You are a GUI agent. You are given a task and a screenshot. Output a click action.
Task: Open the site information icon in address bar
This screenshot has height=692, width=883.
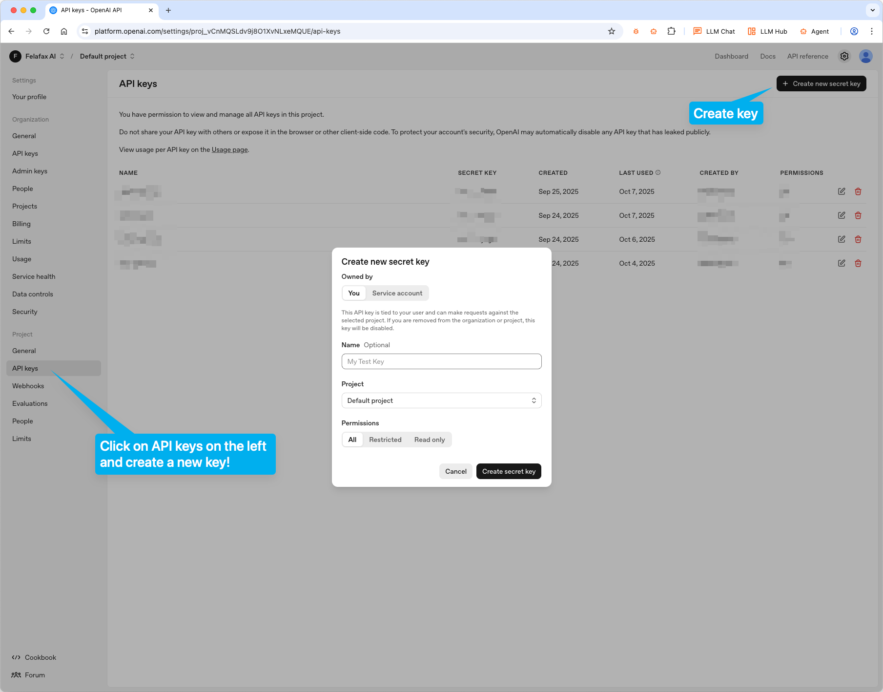85,31
